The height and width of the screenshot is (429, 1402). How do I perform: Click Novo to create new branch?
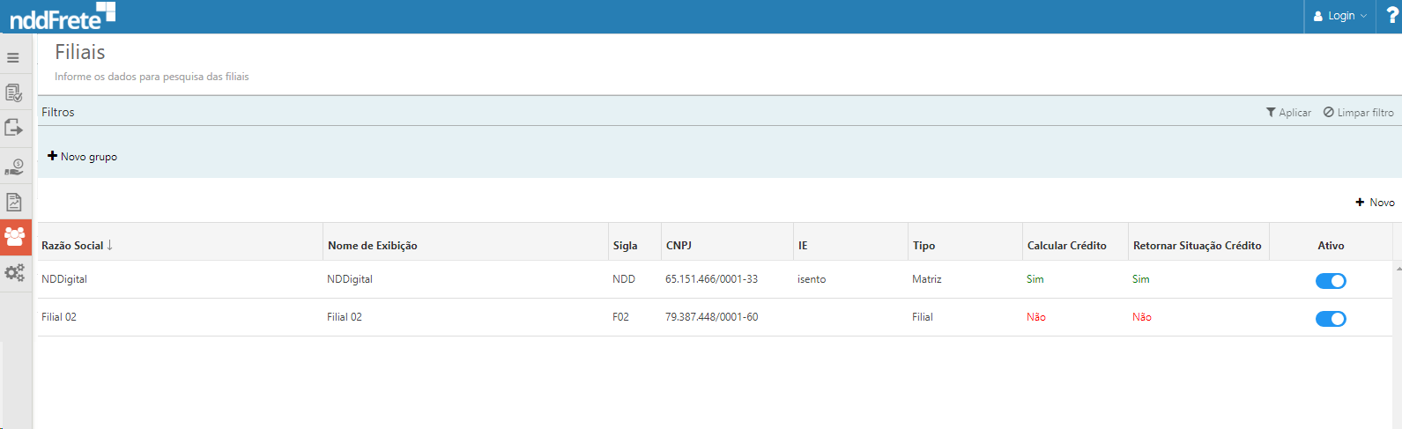pos(1375,203)
